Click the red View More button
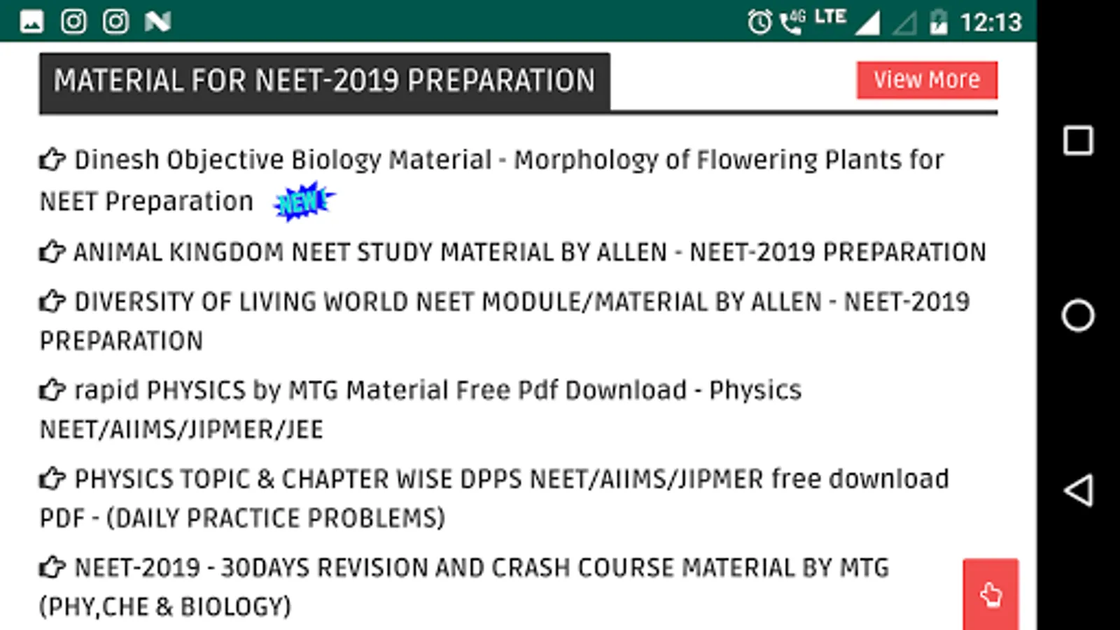This screenshot has height=630, width=1120. [x=926, y=80]
